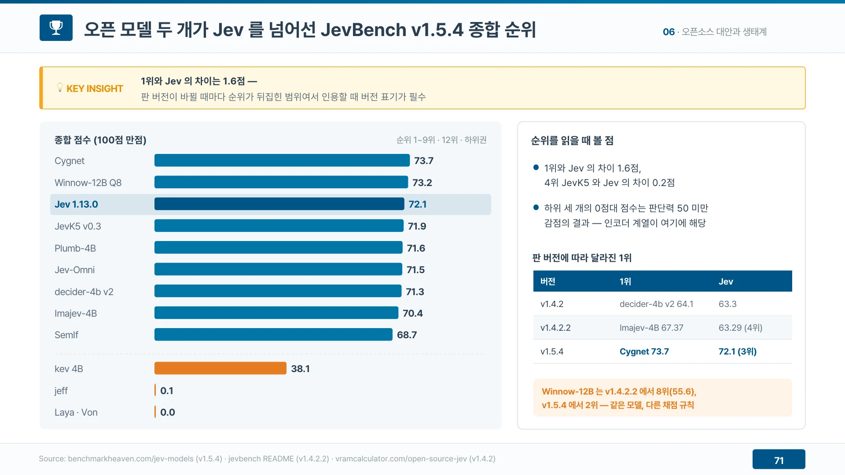
Task: Click the Cygnet 73.7 table cell
Action: (x=644, y=351)
